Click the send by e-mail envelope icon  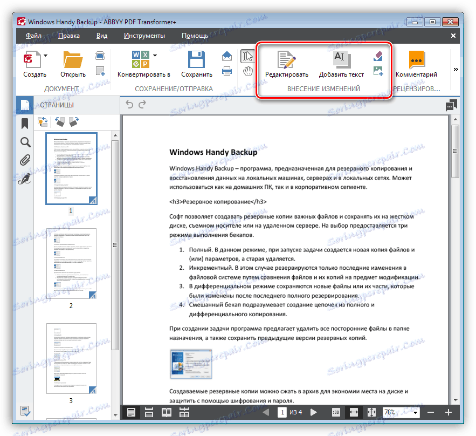(x=227, y=56)
